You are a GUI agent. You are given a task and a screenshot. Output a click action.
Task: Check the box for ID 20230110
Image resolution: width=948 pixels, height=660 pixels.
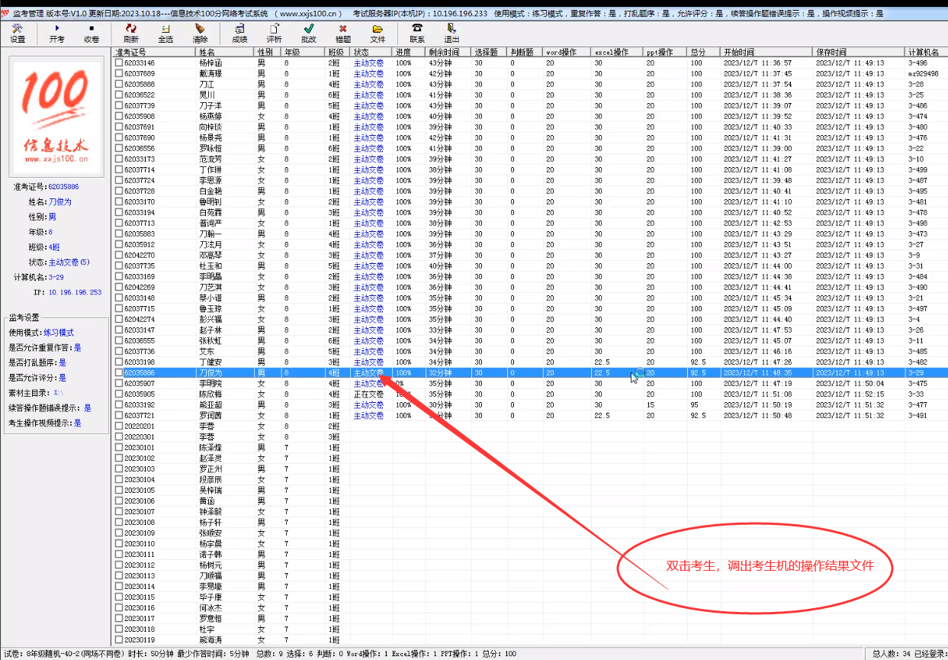point(119,543)
